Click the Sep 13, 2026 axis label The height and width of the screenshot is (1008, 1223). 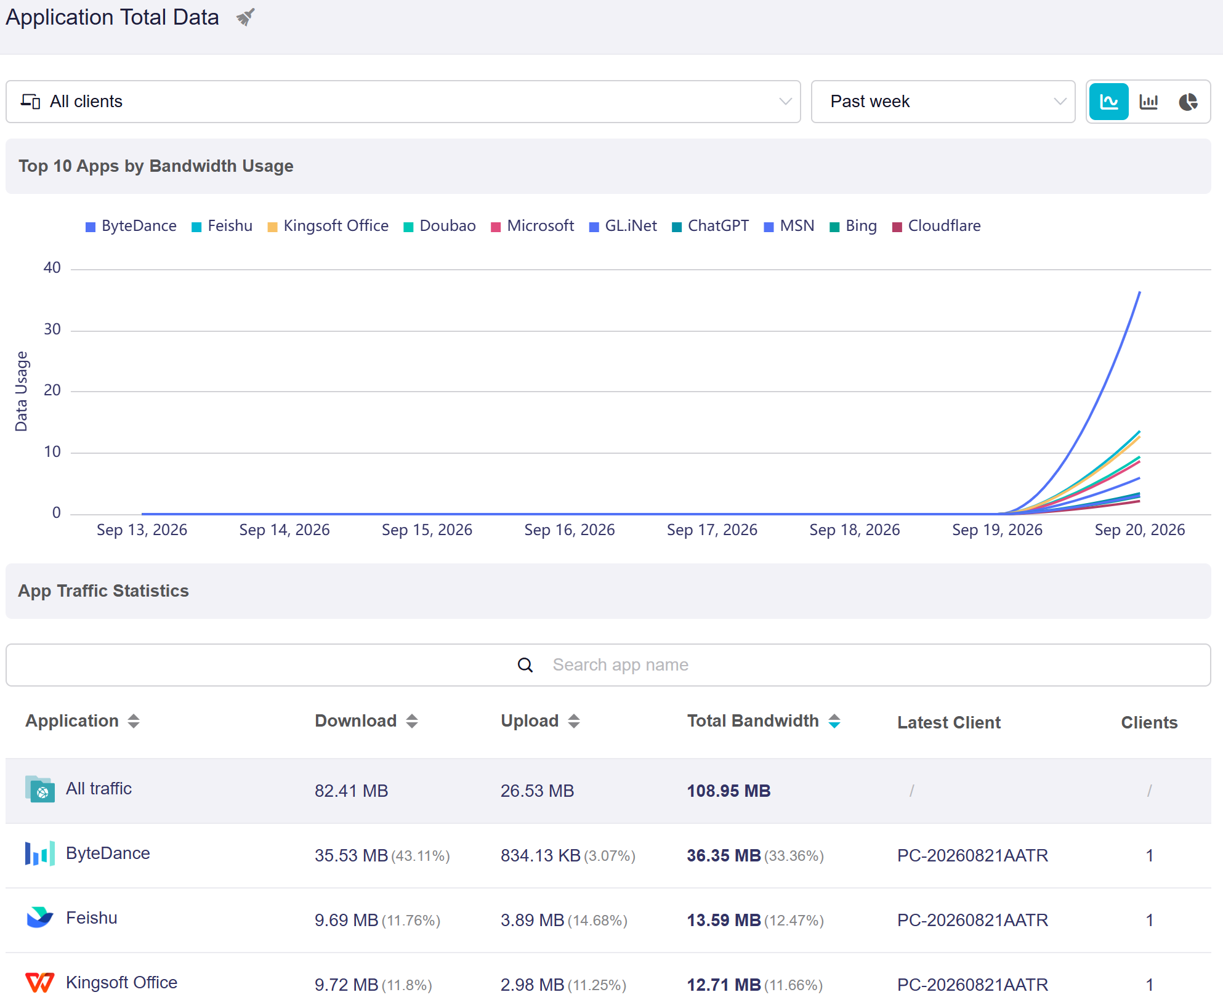point(142,530)
